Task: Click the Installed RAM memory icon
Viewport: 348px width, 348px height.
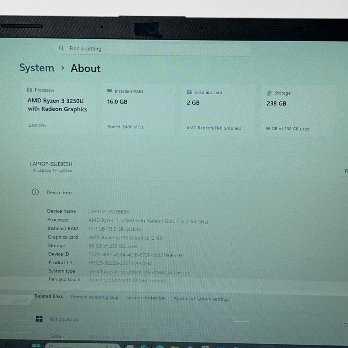Action: coord(109,91)
